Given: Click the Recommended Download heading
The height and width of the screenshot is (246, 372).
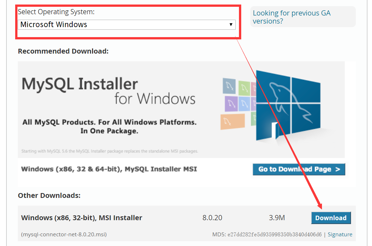Looking at the screenshot, I should (x=63, y=51).
